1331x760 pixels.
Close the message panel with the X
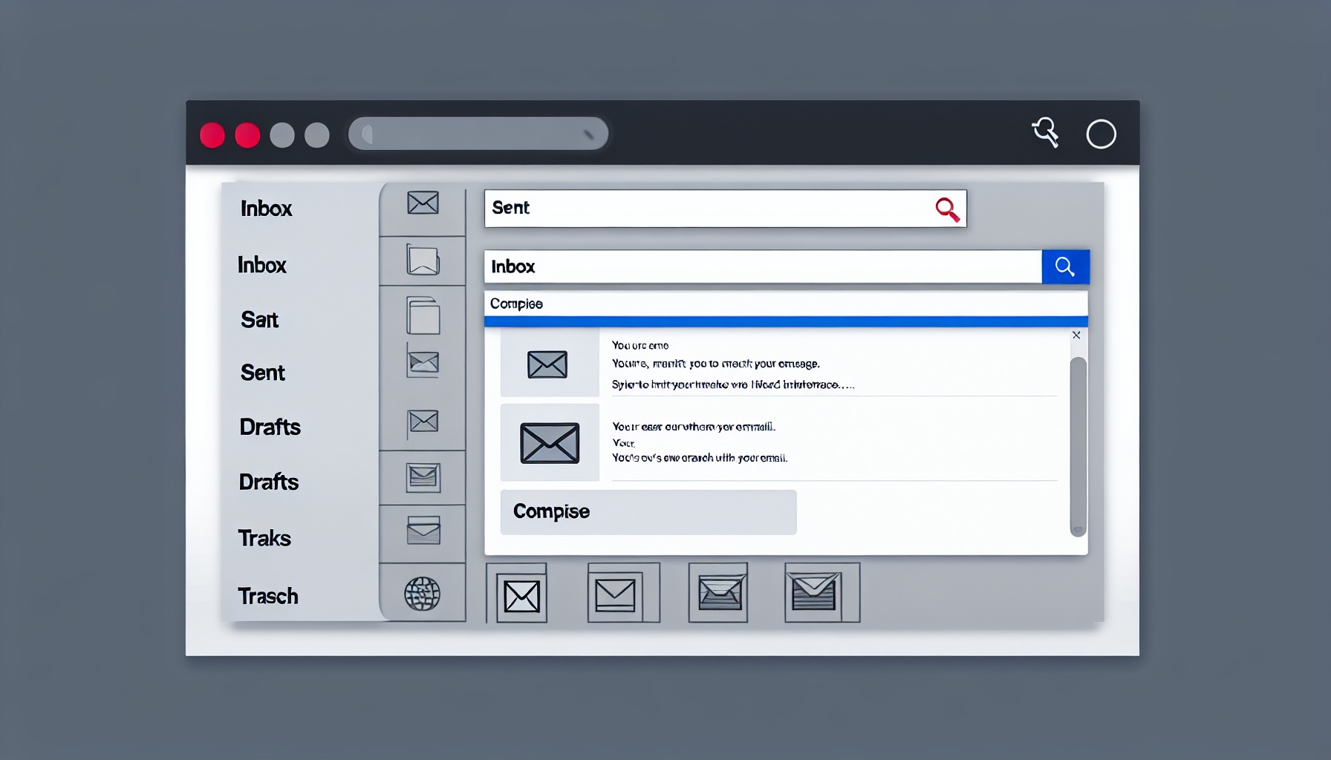[1076, 335]
